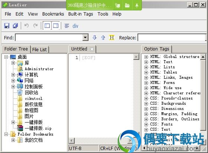Expand HTML: Tables tags
The image size is (208, 153).
click(x=146, y=72)
